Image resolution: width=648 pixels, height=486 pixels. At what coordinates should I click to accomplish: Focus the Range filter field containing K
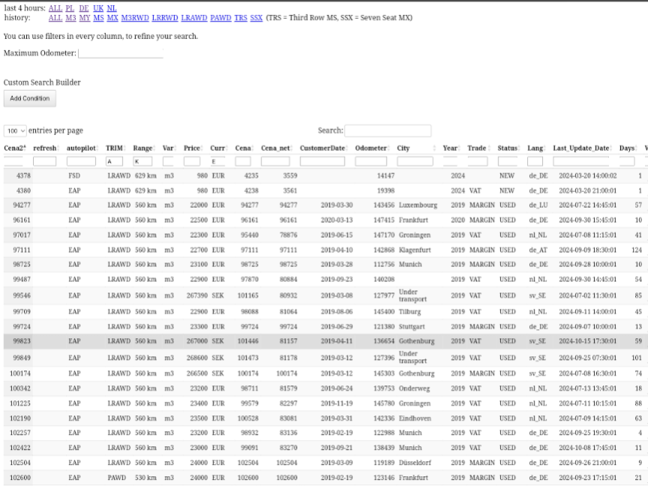143,161
